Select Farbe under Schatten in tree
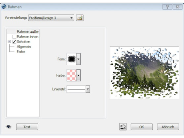 click(x=21, y=52)
